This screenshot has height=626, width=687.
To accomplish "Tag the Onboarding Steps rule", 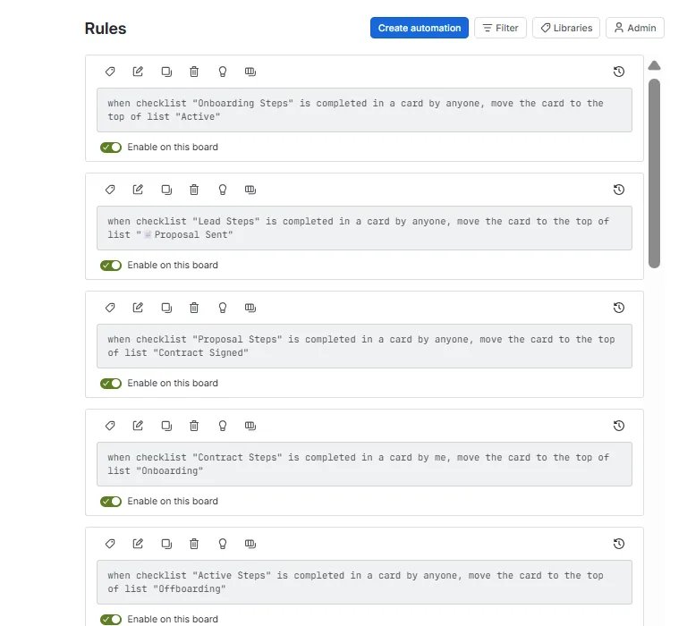I will pos(110,72).
